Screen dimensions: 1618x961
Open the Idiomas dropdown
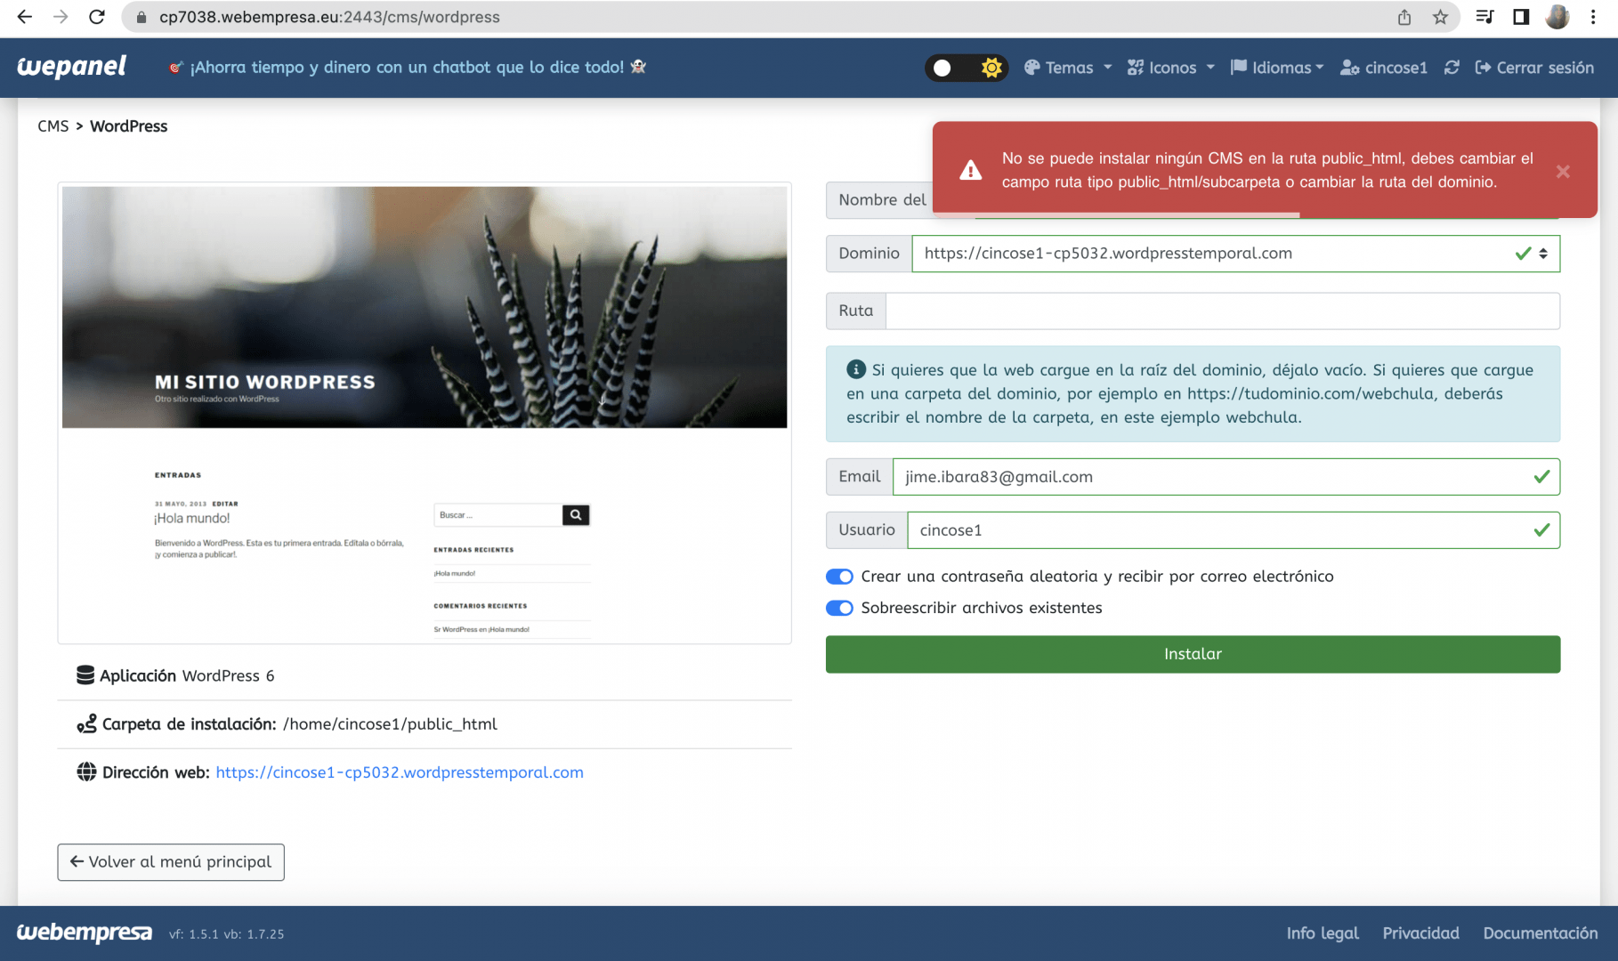tap(1277, 68)
